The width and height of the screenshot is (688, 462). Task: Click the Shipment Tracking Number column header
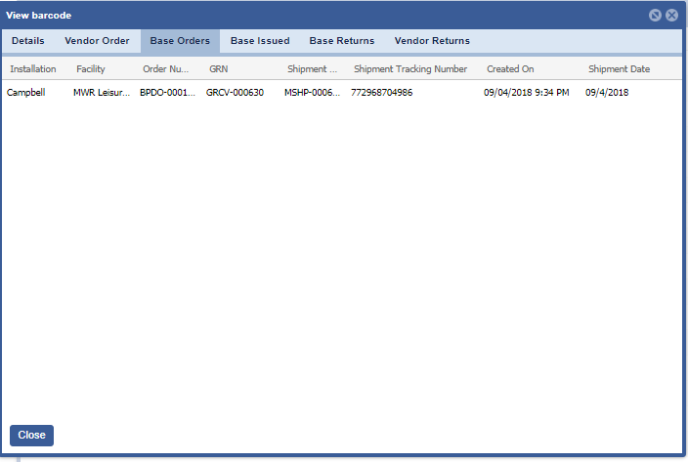[x=410, y=69]
